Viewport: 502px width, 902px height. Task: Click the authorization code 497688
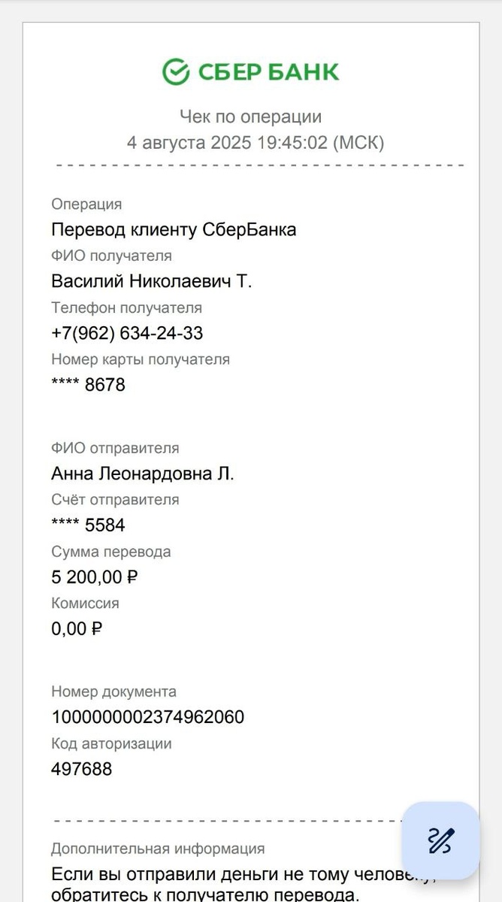pyautogui.click(x=81, y=769)
